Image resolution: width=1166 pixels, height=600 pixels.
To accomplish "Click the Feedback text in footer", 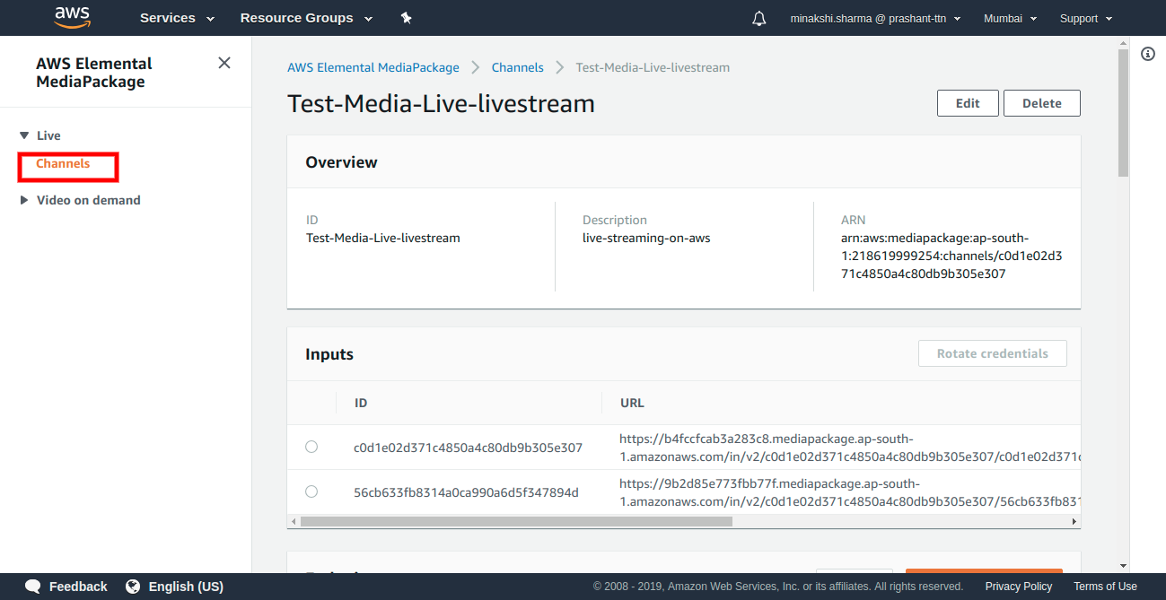I will click(78, 587).
